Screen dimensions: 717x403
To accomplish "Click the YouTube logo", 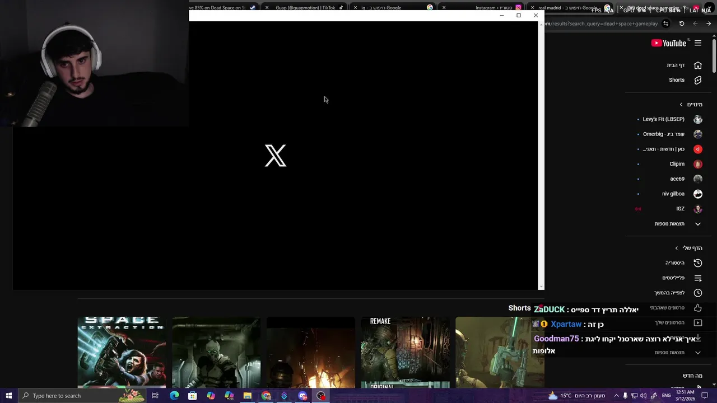I will click(669, 43).
